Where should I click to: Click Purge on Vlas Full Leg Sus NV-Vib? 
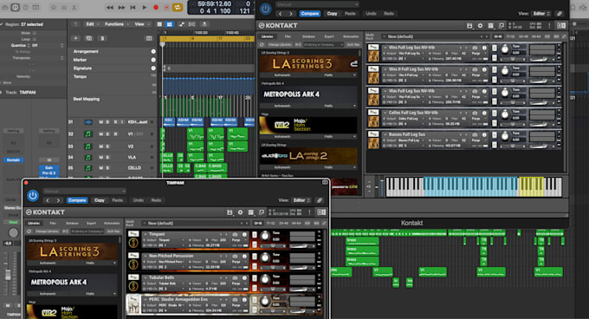click(476, 96)
